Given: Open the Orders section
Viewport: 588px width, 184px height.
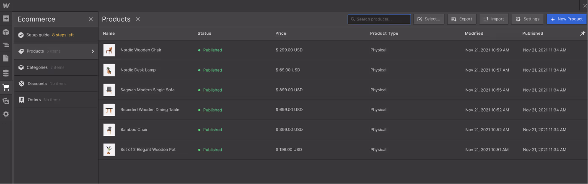Looking at the screenshot, I should (34, 100).
